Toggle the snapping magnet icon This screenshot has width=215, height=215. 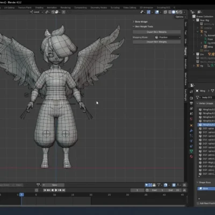[x=53, y=12]
